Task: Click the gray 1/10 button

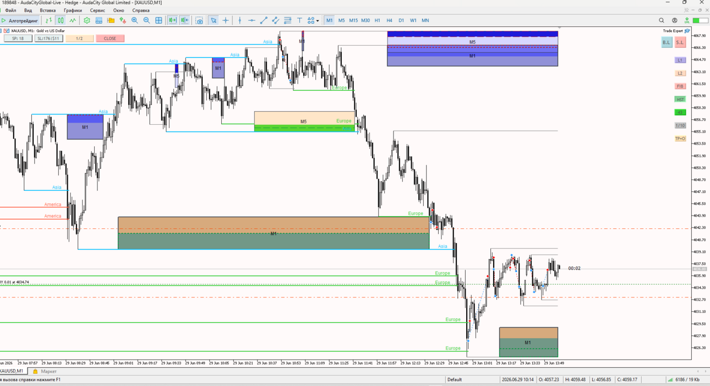Action: (x=680, y=125)
